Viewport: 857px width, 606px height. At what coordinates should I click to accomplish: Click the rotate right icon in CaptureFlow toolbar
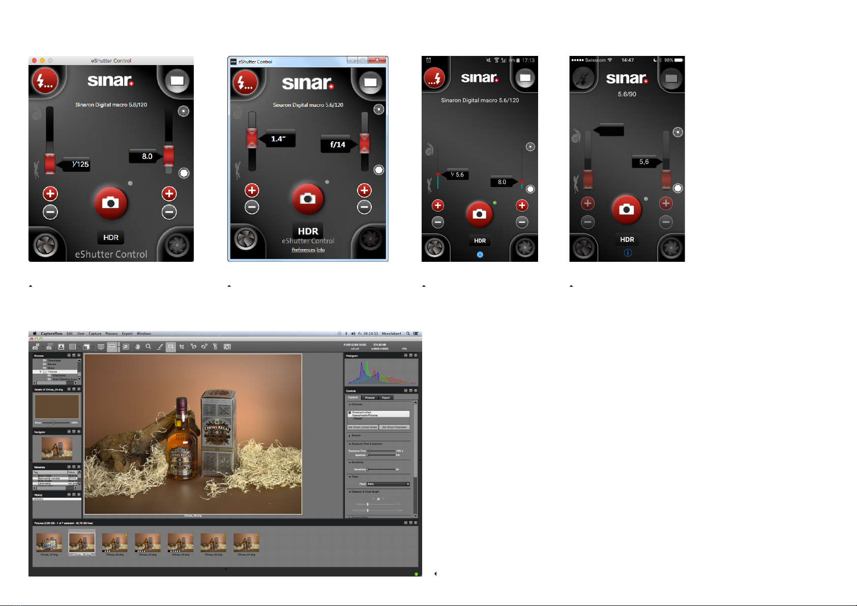(x=204, y=347)
